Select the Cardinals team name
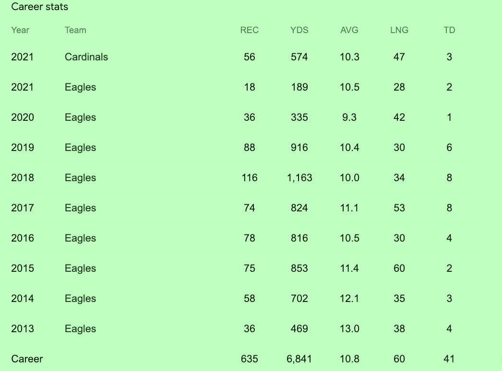The height and width of the screenshot is (371, 502). [86, 57]
